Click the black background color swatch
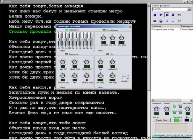The width and height of the screenshot is (193, 140). point(187,120)
